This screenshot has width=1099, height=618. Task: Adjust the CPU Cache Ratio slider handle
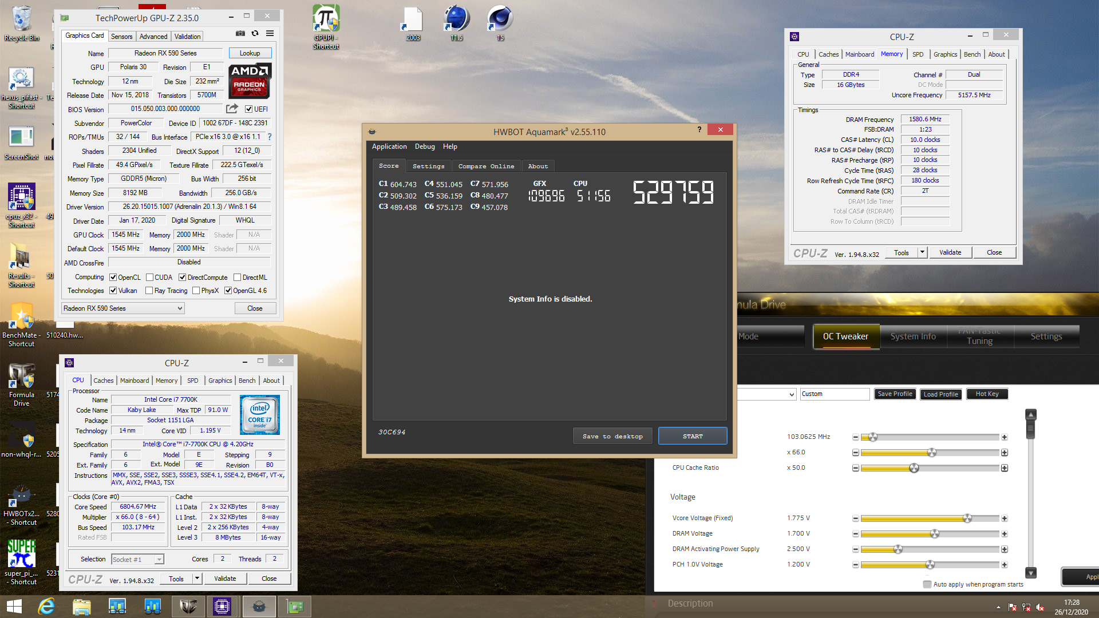914,468
